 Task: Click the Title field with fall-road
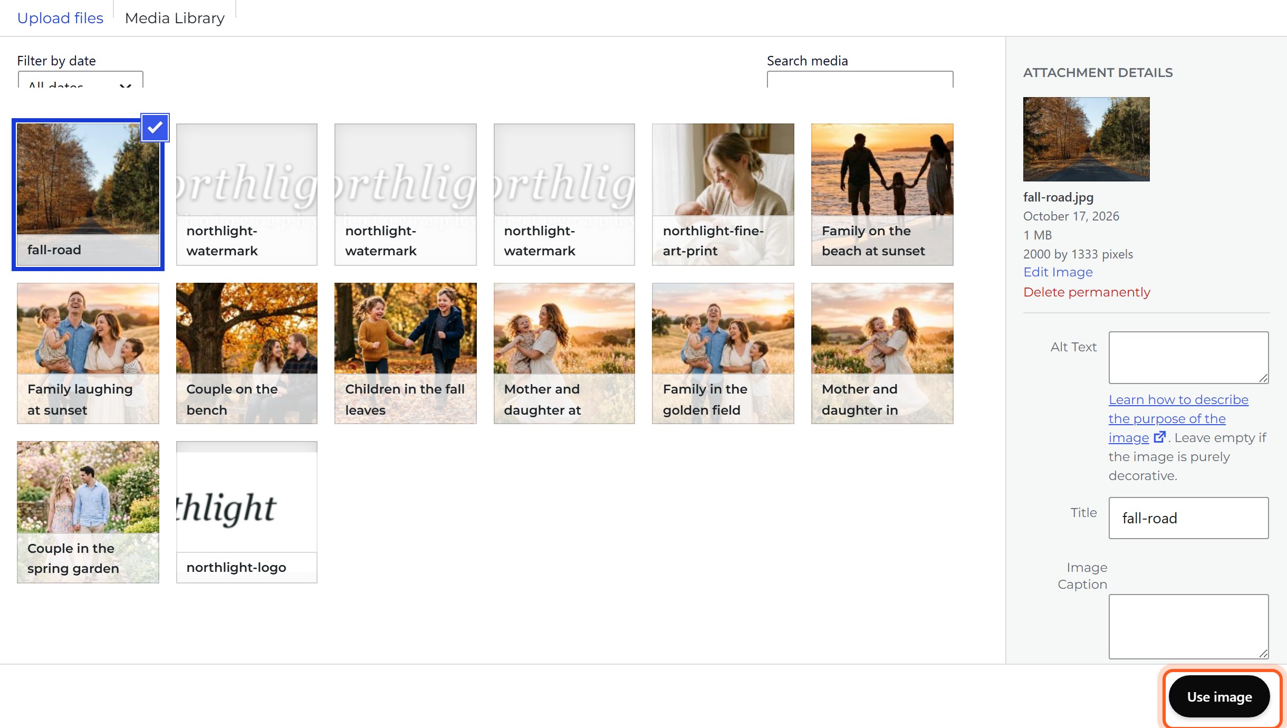pyautogui.click(x=1188, y=518)
